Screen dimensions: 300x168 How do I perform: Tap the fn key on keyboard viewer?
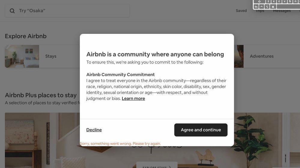[256, 7]
